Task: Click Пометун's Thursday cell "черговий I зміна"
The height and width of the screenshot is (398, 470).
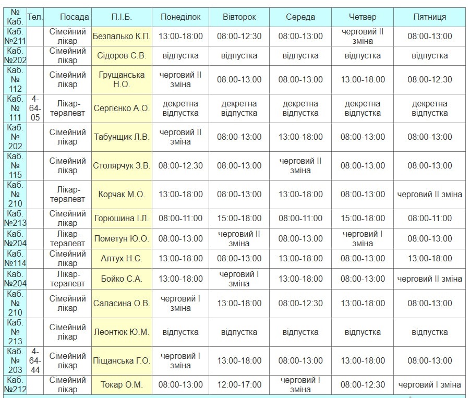Action: point(363,238)
